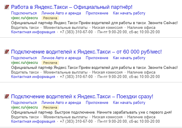
Task: Open vjeec.ru/vjeecru URL in 'Официальный партнёр!' ad
Action: pos(24,18)
